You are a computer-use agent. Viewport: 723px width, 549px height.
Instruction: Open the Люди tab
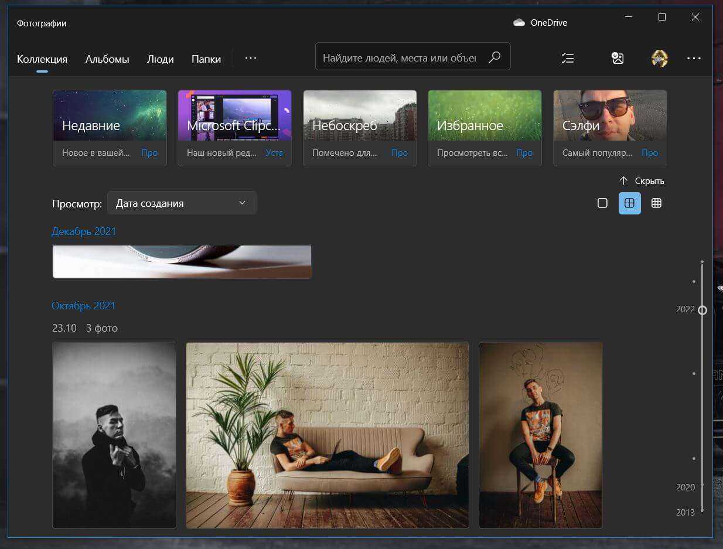(160, 59)
